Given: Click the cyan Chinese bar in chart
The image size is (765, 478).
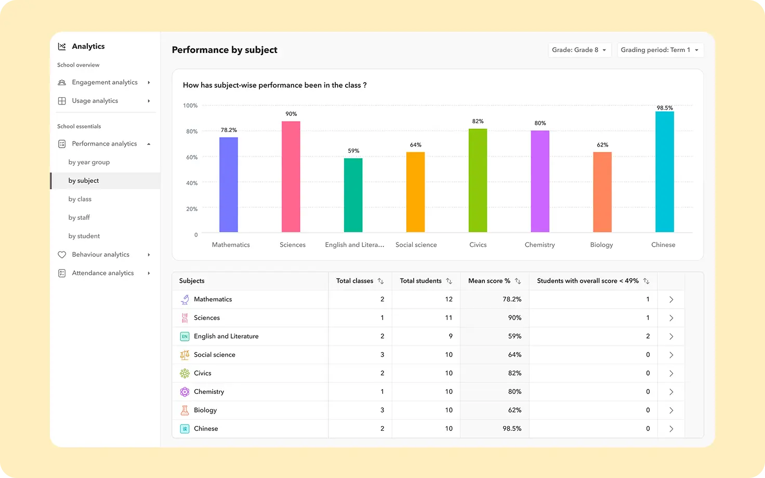Looking at the screenshot, I should [x=665, y=172].
